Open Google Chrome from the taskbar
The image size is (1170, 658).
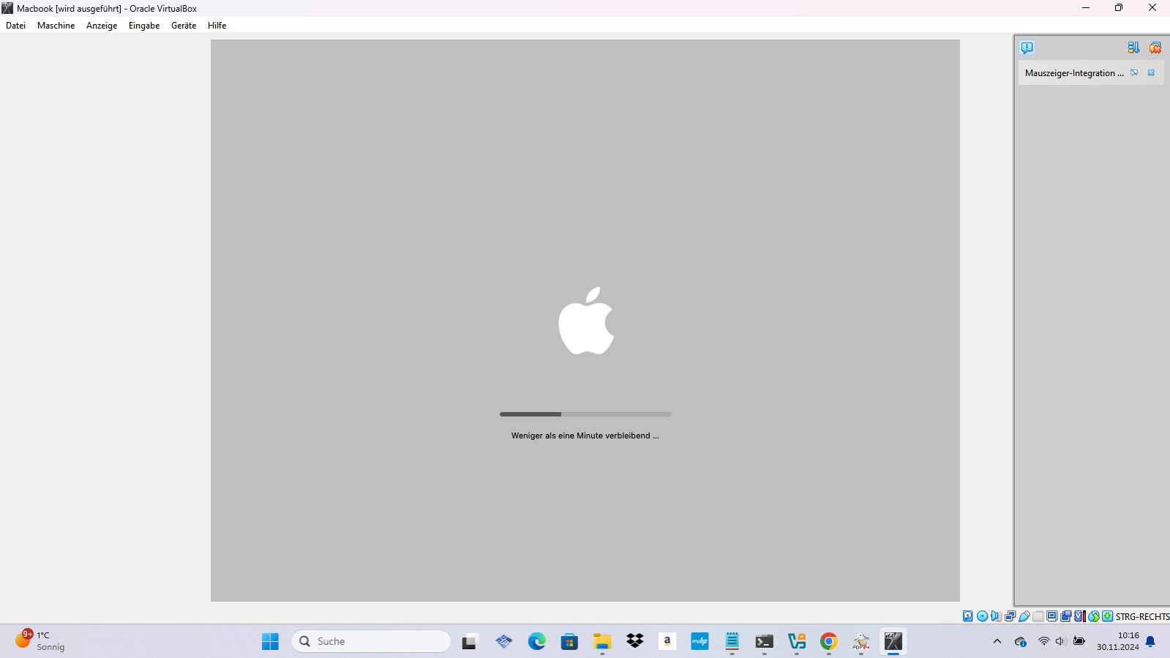click(x=828, y=641)
